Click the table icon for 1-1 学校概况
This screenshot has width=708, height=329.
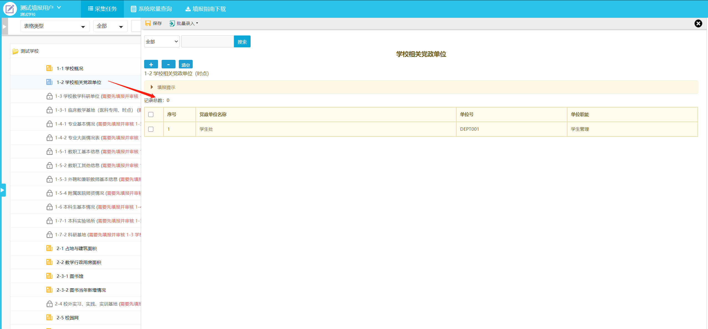point(49,68)
